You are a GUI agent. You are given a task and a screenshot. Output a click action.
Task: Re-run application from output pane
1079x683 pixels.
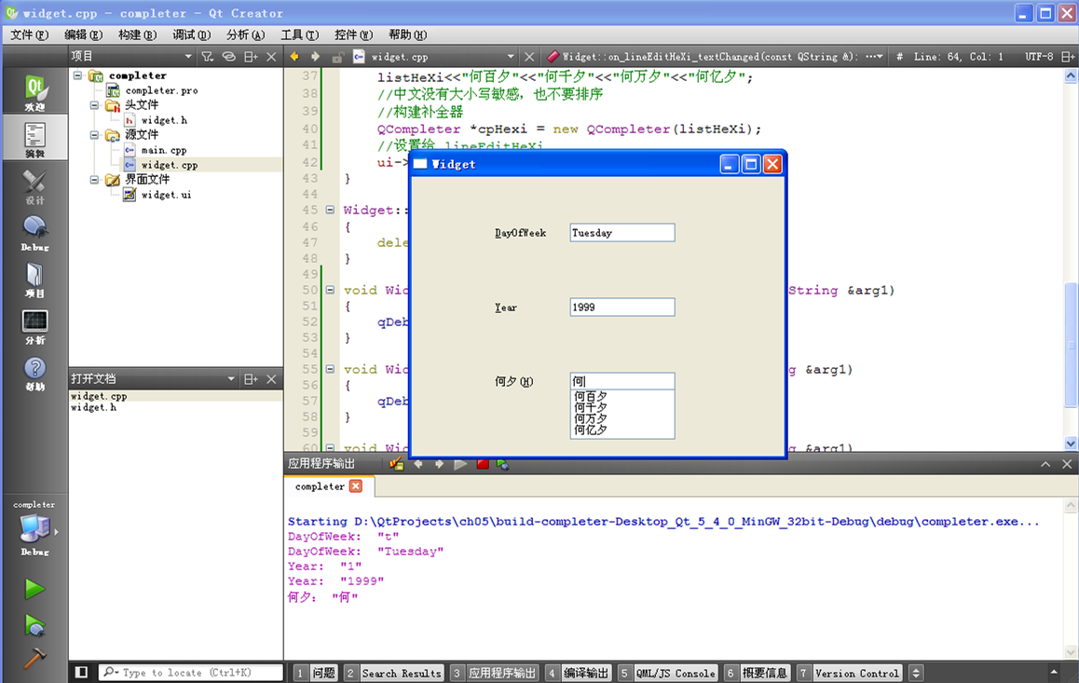coord(460,464)
